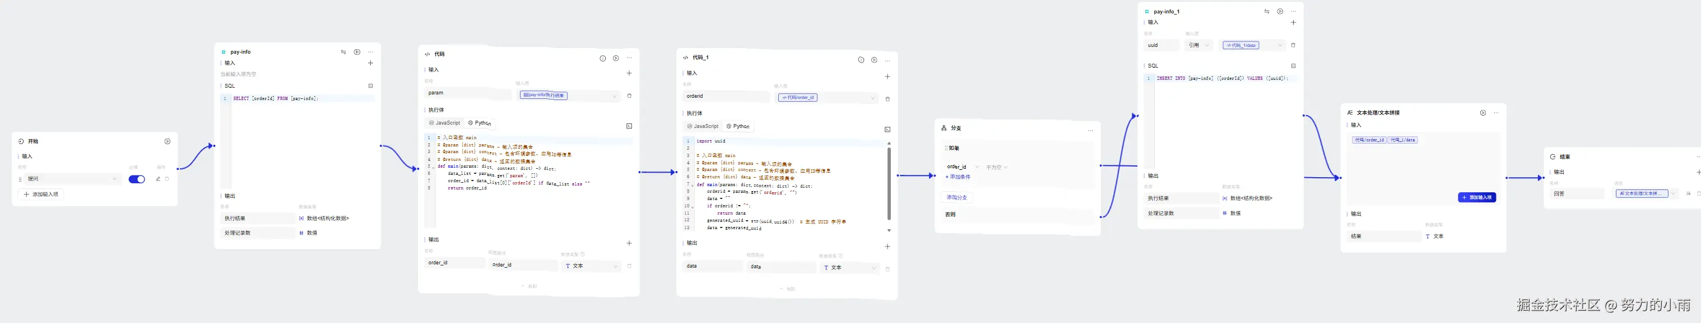1701x323 pixels.
Task: Open more options for 文本处理/文本拼接 node
Action: [x=1496, y=113]
